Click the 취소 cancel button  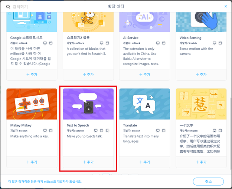208,181
